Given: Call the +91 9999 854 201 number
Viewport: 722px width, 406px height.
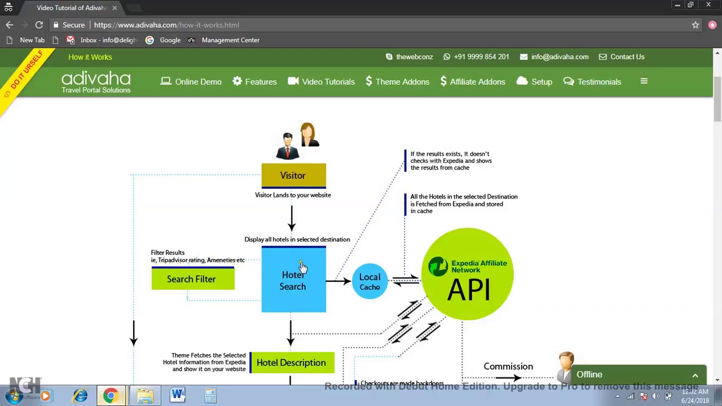Looking at the screenshot, I should (476, 57).
